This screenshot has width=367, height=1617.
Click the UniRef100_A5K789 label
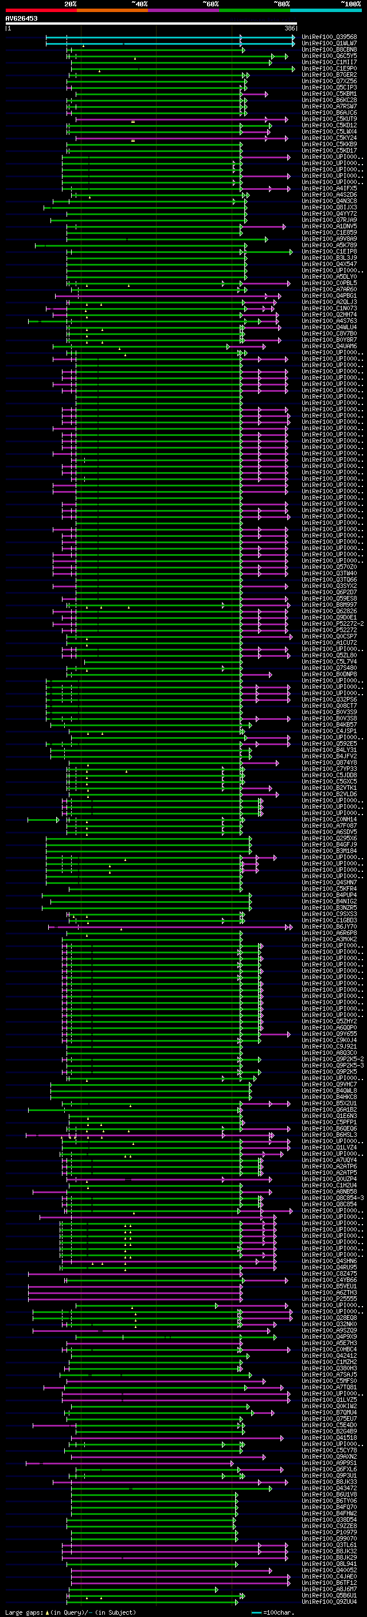click(329, 245)
